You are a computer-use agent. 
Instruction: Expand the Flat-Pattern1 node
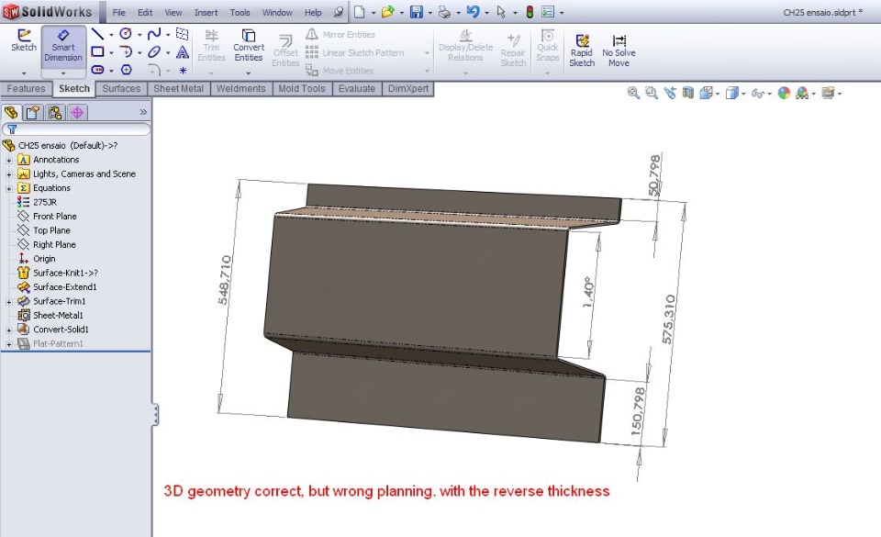9,343
